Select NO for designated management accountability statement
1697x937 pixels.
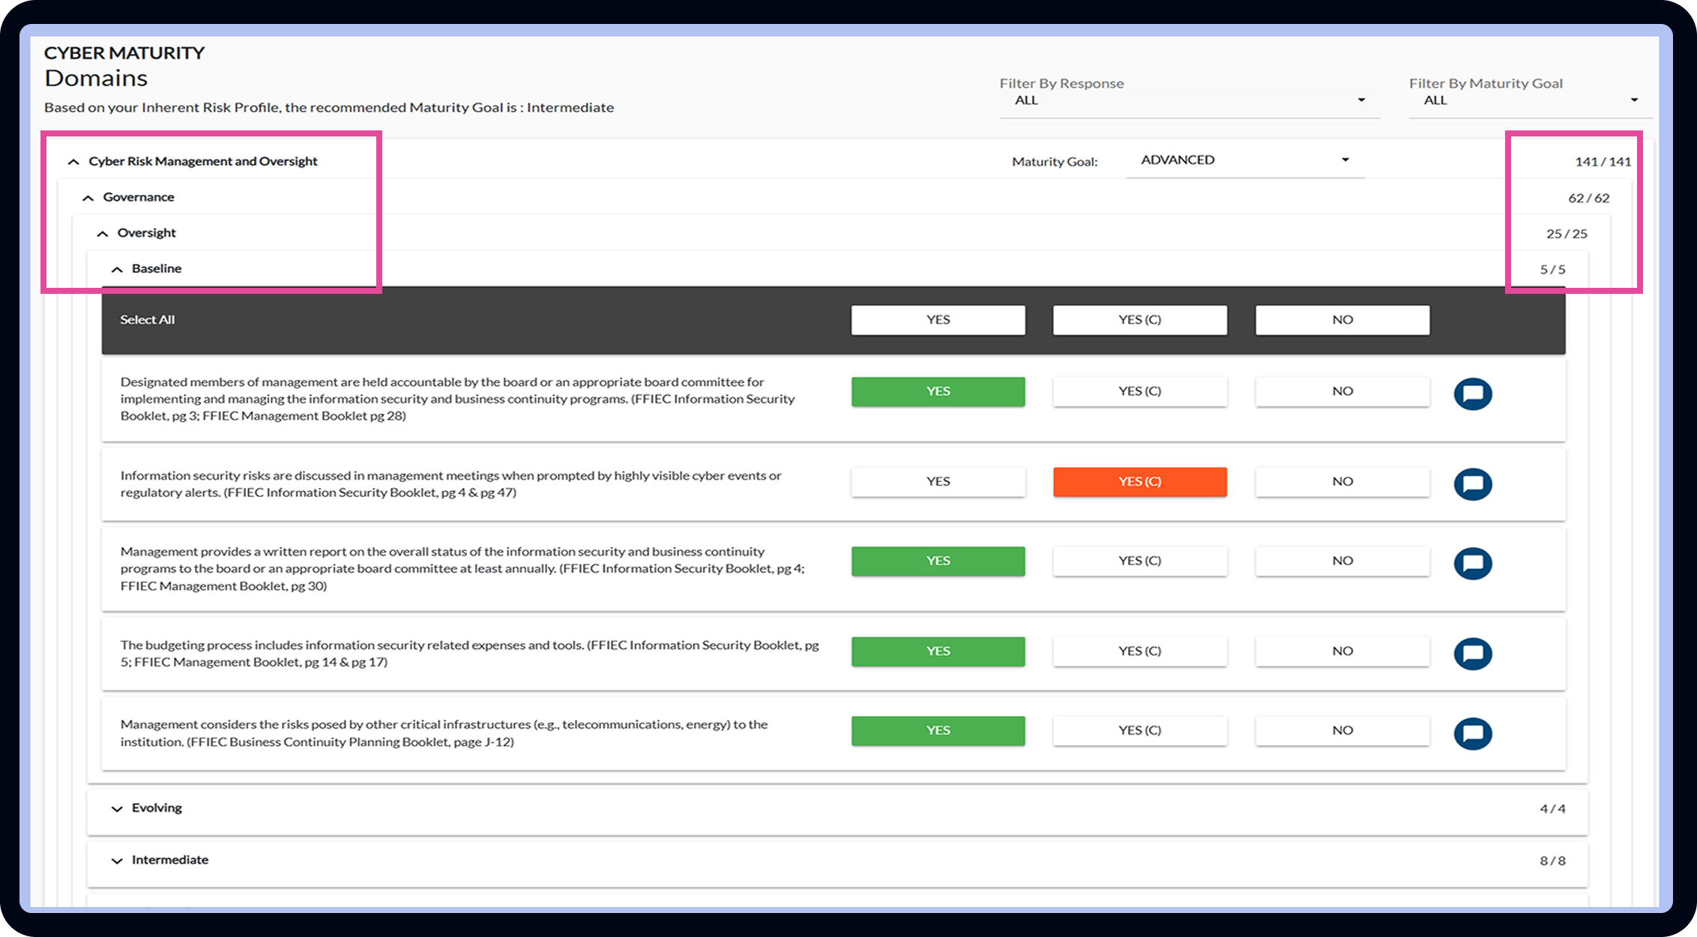1342,391
